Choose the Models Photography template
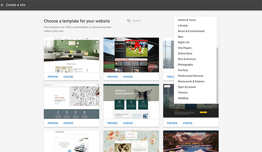Screen dimensions: 262x152 tap(128, 123)
